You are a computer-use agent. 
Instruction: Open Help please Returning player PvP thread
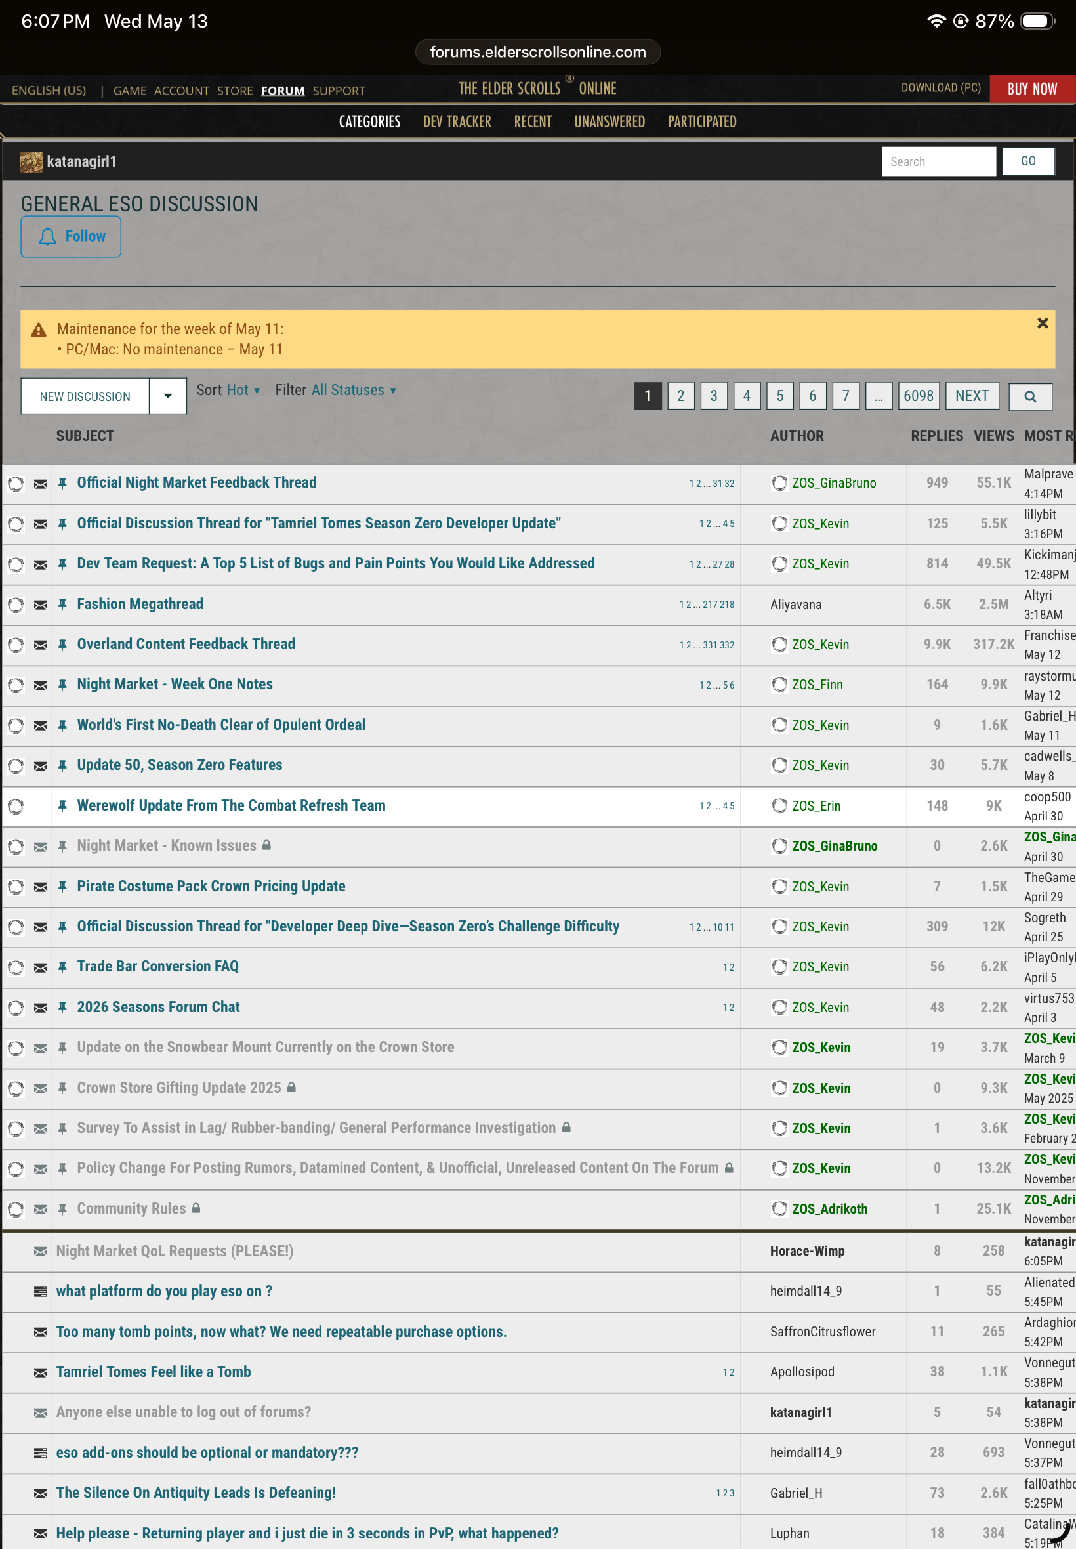[308, 1533]
